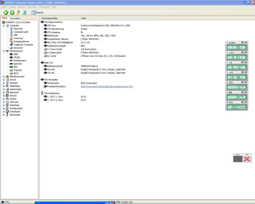Select CPU child item under Motherboard

click(16, 54)
